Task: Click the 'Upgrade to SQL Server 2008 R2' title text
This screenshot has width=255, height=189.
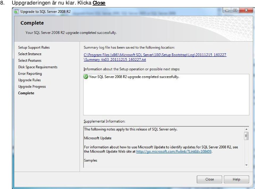Action: coord(45,12)
